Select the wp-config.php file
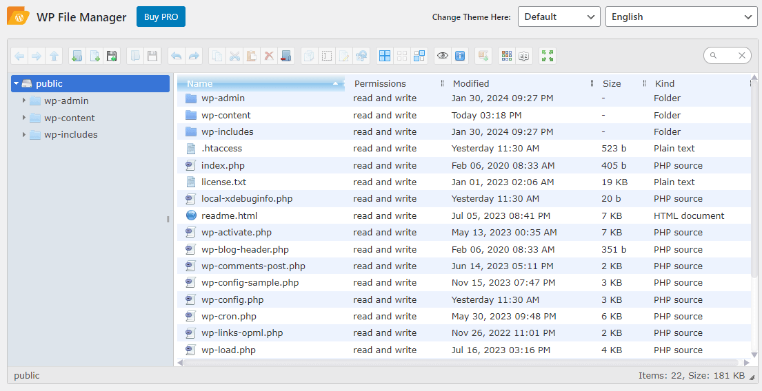Screen dimensions: 762x391 (x=464, y=300)
